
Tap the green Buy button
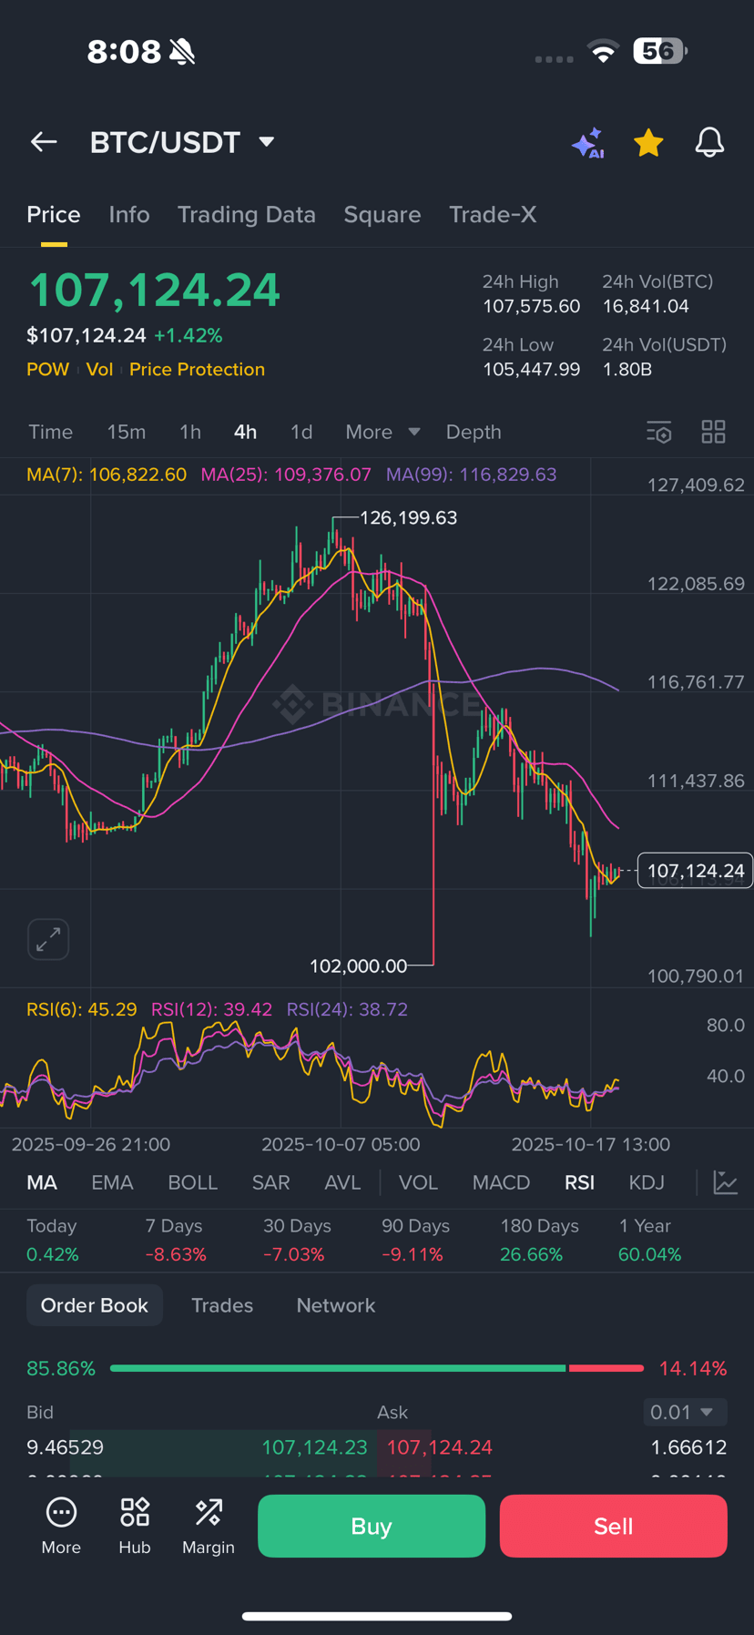(372, 1526)
